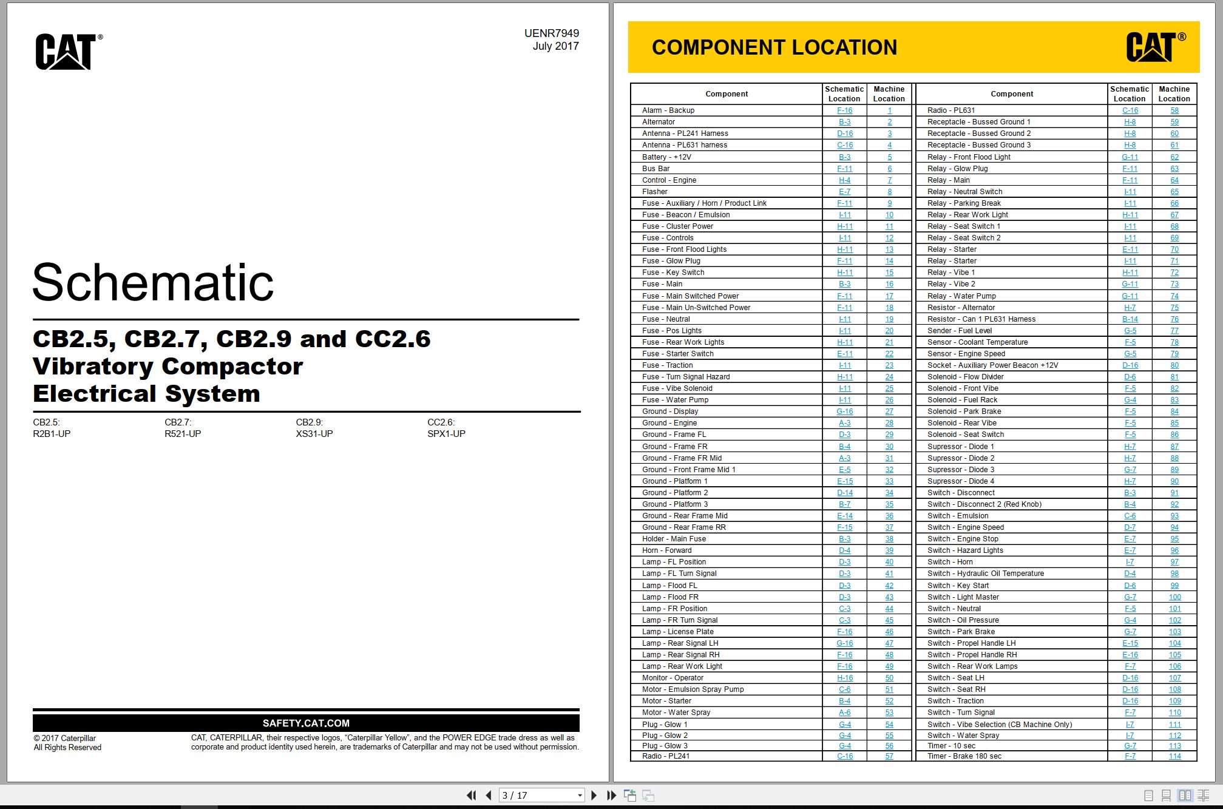This screenshot has height=809, width=1223.
Task: Click machine location 57 for Radio - PL241
Action: 889,756
